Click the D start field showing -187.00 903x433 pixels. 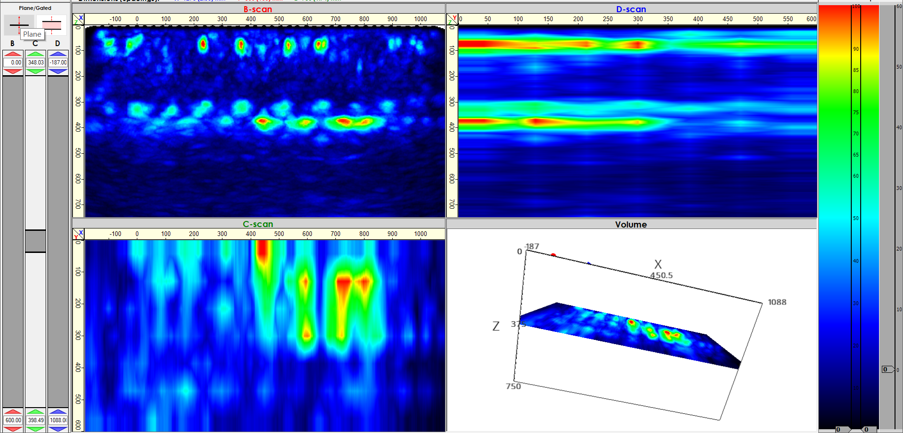tap(58, 63)
